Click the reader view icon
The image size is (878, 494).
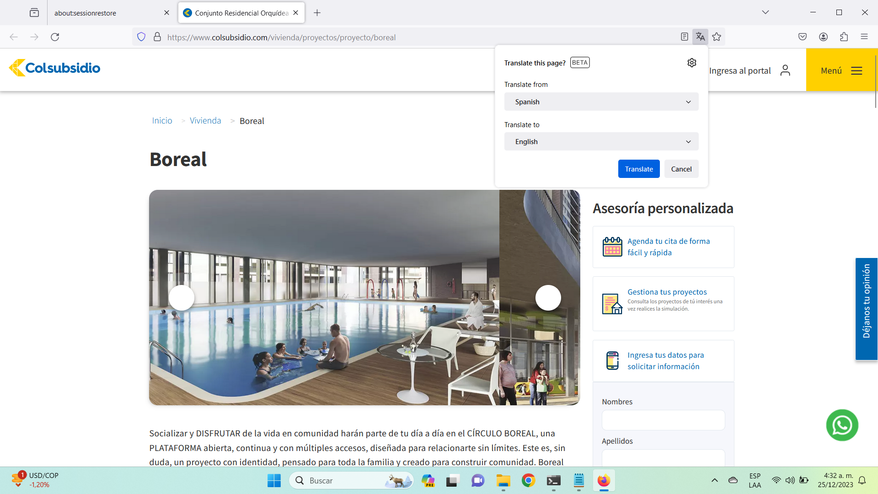click(684, 37)
